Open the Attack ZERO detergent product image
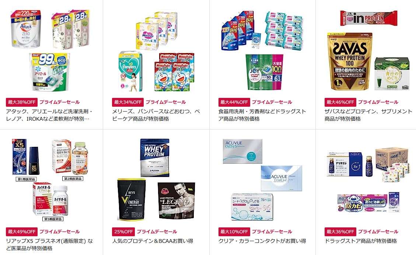416x255 pixels. [26, 29]
